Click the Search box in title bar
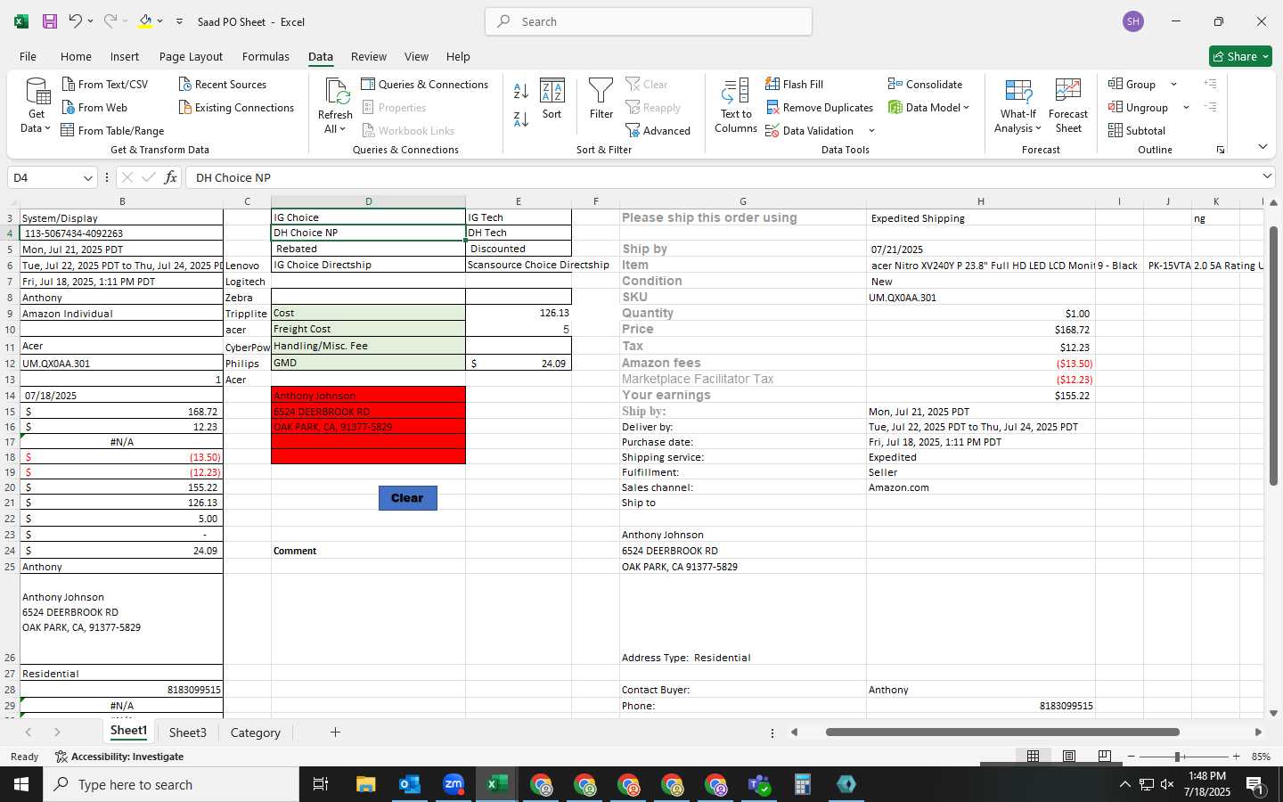 point(649,21)
